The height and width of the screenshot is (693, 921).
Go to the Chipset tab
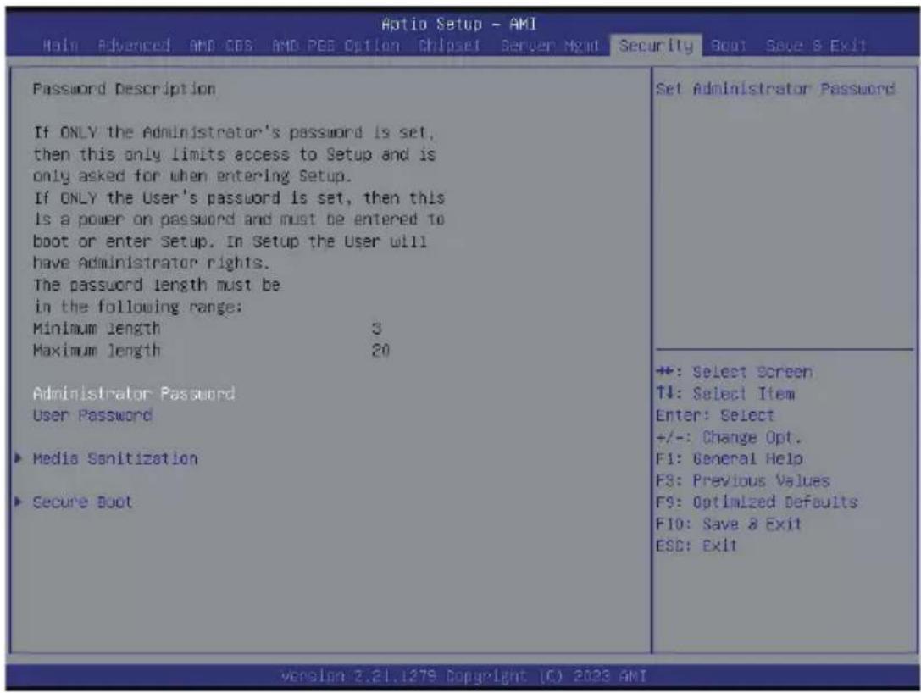pyautogui.click(x=449, y=45)
